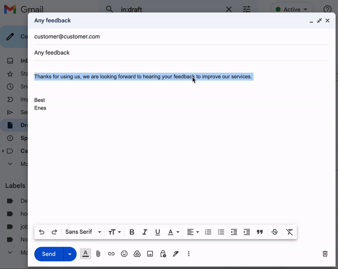
Task: Click the name Enes in the body
Action: pos(40,108)
